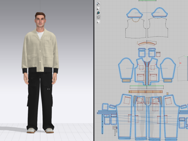Select the small red-outlined chest pocket pattern
The width and height of the screenshot is (188, 141).
tap(158, 54)
